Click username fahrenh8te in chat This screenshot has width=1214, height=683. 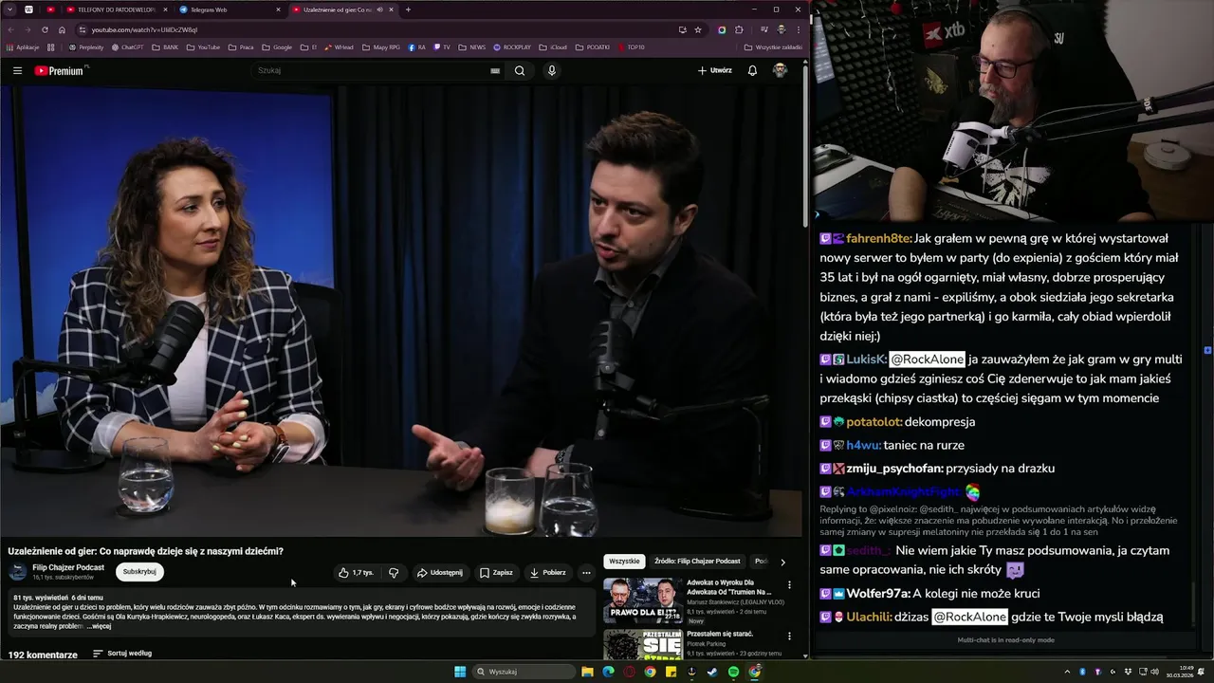point(878,239)
